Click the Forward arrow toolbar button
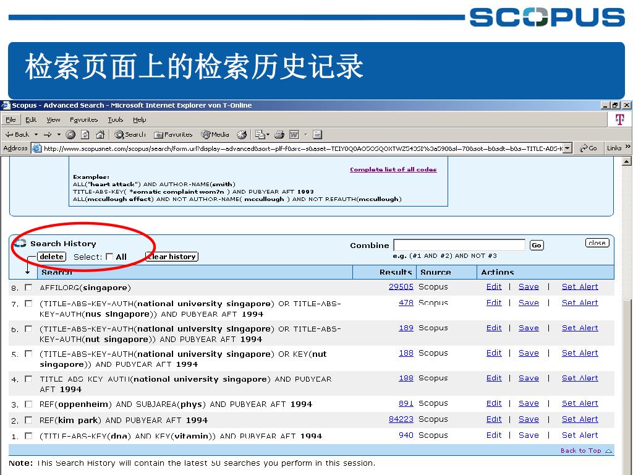This screenshot has height=475, width=633. coord(48,134)
